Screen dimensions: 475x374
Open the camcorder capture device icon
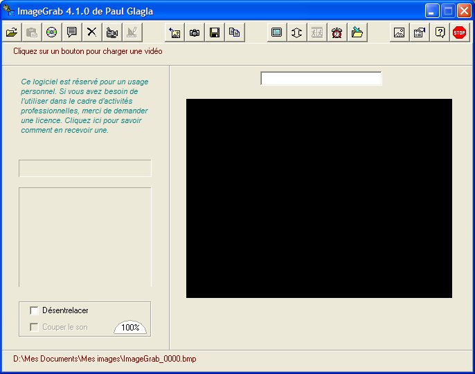click(112, 32)
